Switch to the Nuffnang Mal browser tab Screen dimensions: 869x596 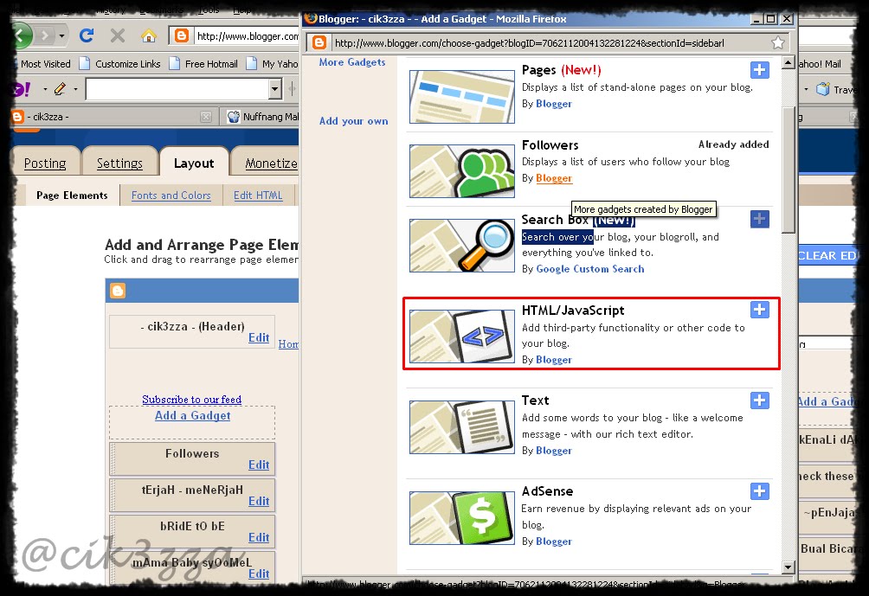coord(263,117)
